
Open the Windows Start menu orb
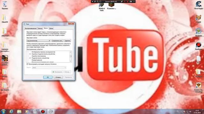point(4,111)
